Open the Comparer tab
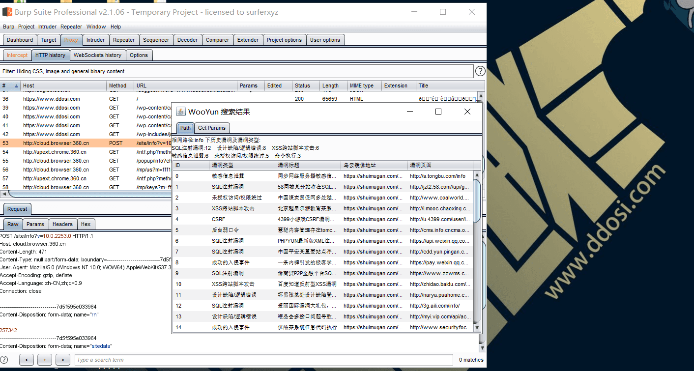Viewport: 694px width, 371px height. 218,40
